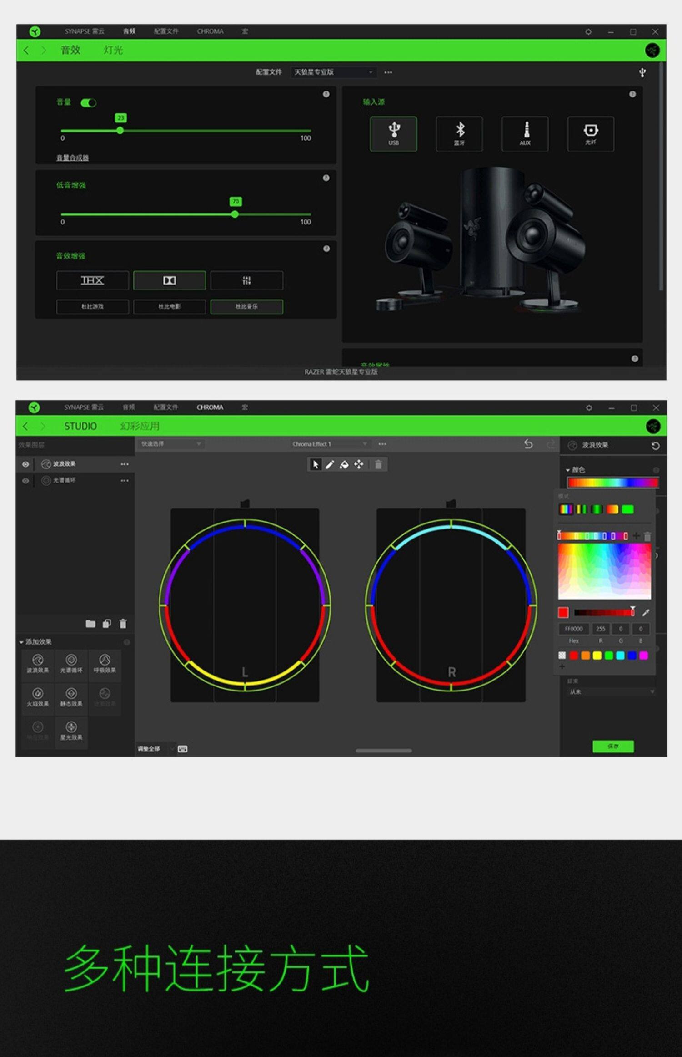The width and height of the screenshot is (682, 1057).
Task: Select USB input source in audio window
Action: [393, 134]
